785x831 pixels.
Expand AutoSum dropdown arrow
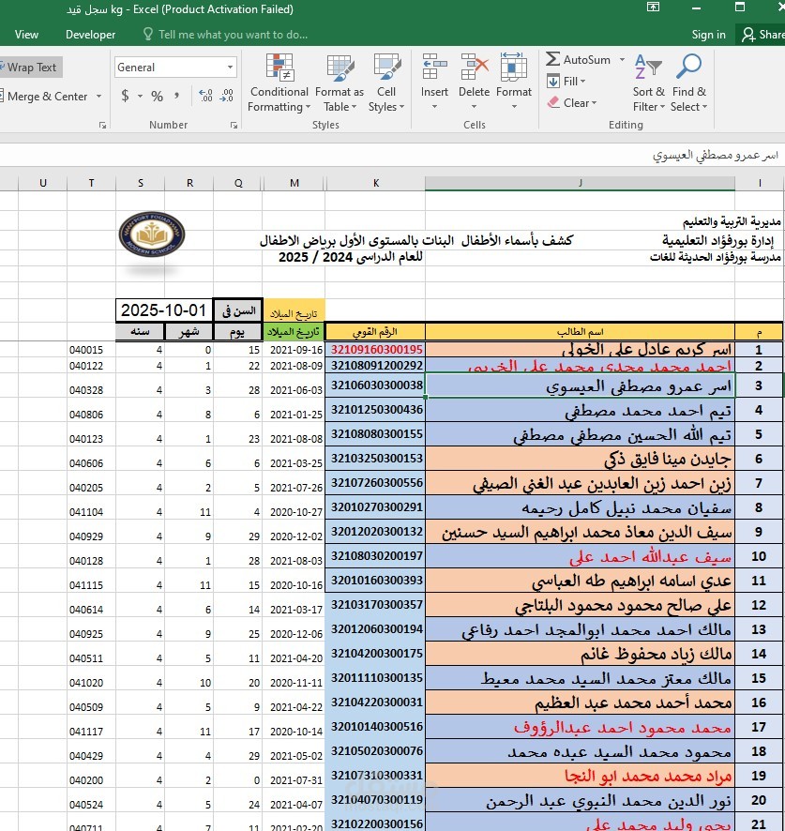pos(622,59)
